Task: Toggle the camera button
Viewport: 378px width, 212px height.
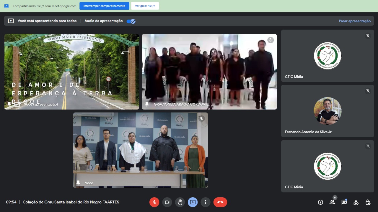Action: coord(167,202)
